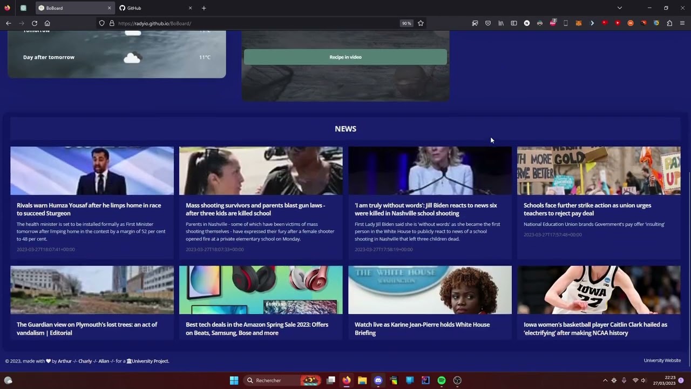Open Guardian view on Plymouth's trees article
The width and height of the screenshot is (691, 389).
pyautogui.click(x=87, y=328)
